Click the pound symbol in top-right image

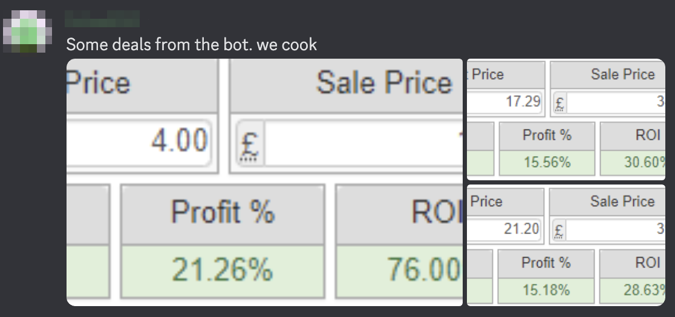point(559,103)
